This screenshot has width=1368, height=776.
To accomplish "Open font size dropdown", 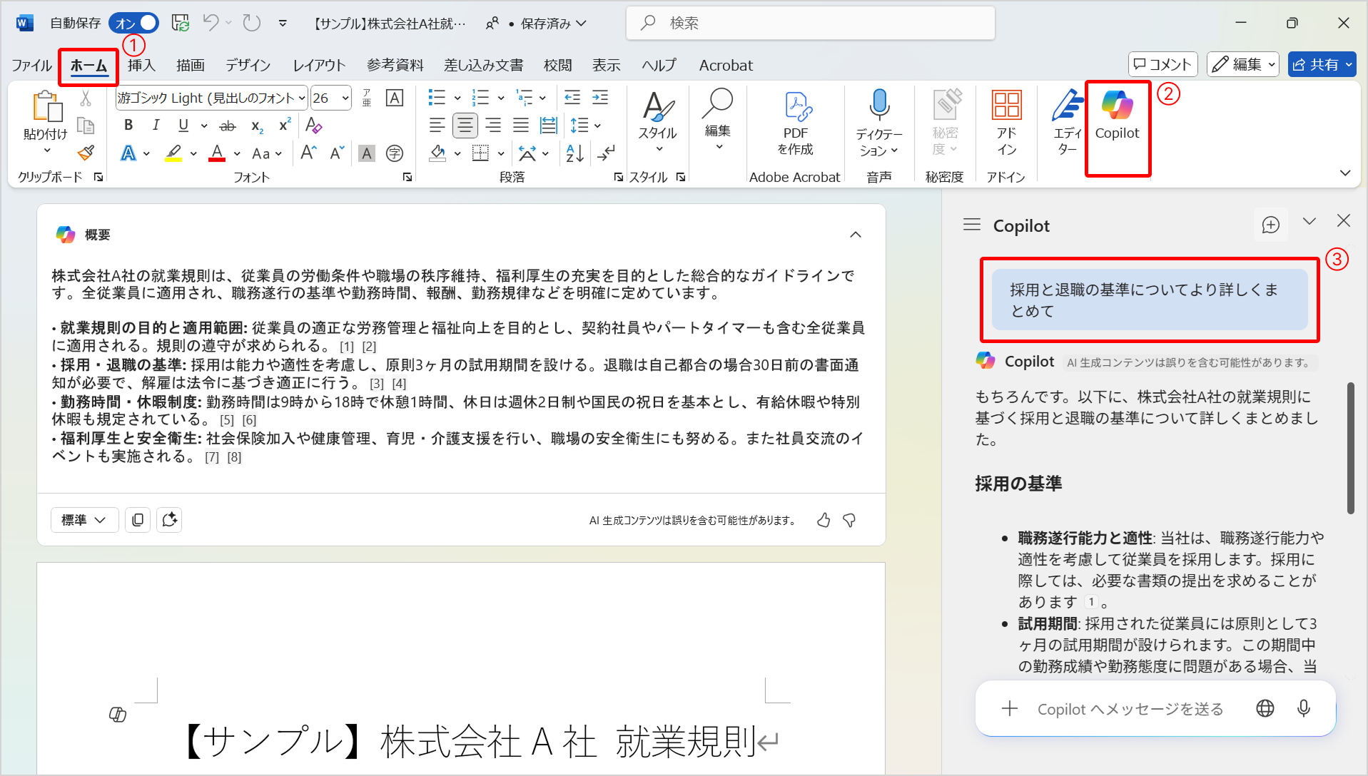I will (345, 98).
